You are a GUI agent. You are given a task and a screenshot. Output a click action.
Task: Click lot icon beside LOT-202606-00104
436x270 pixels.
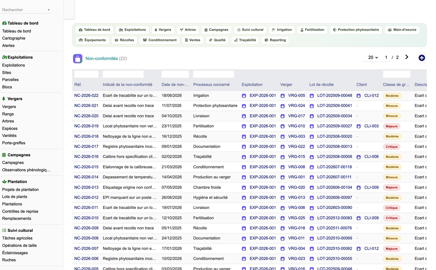[x=311, y=188]
